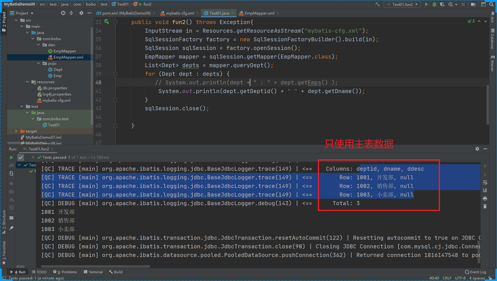Open the Ant side tool window

(493, 17)
